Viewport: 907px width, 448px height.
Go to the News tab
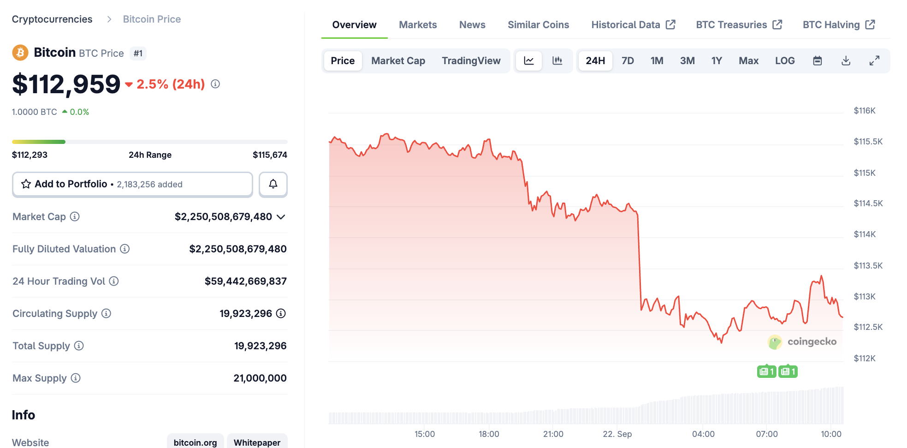pos(472,25)
